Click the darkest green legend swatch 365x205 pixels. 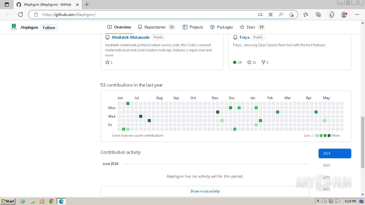tap(329, 136)
